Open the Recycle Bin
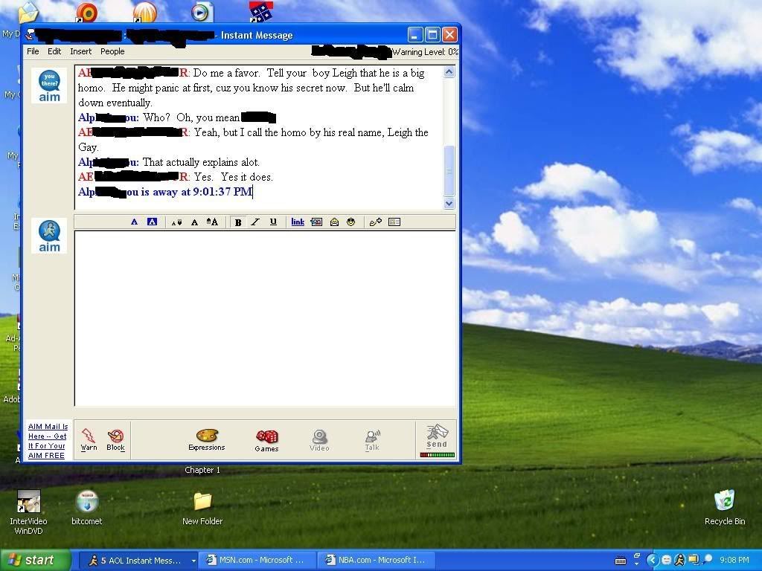762x571 pixels. pos(725,507)
